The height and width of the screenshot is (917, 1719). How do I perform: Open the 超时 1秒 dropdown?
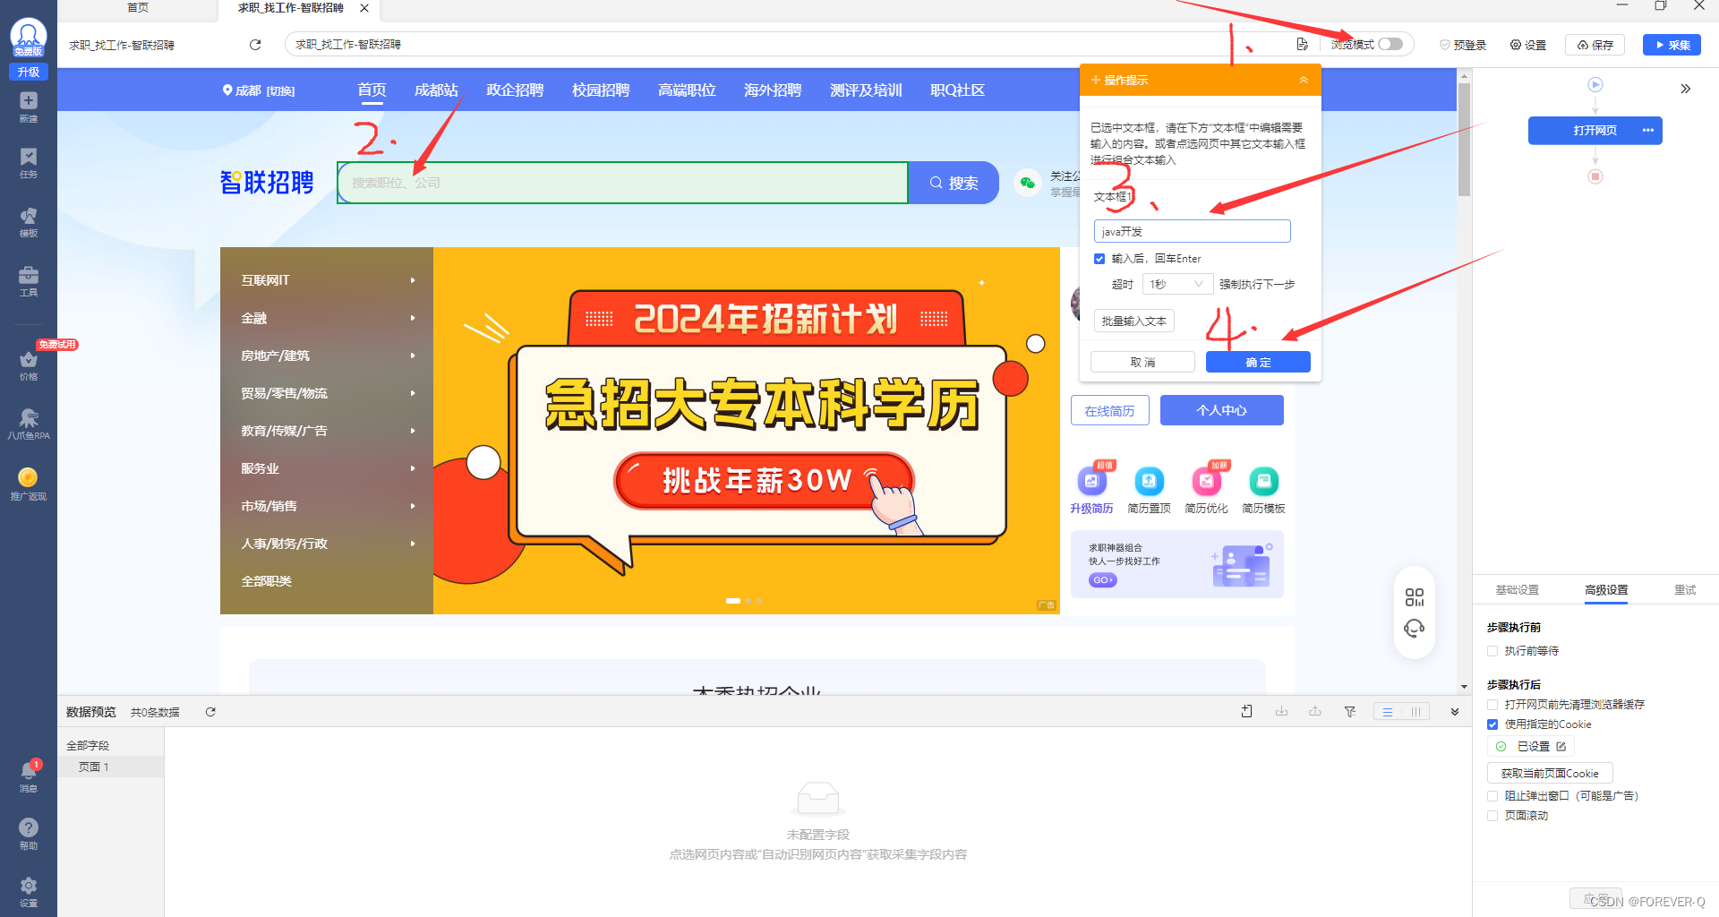click(x=1177, y=284)
